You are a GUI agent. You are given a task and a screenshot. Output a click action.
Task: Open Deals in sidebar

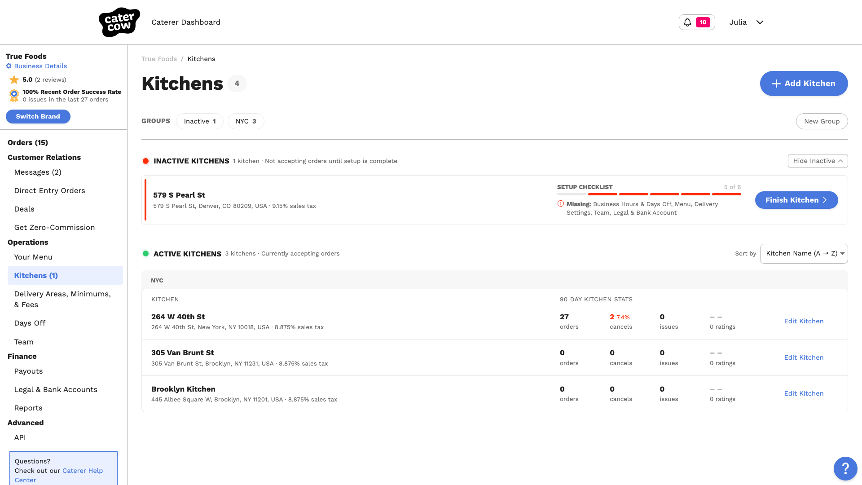pos(24,209)
